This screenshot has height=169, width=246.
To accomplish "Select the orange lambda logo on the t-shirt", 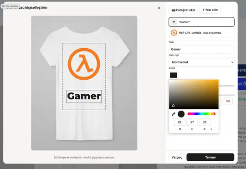I will pos(84,64).
